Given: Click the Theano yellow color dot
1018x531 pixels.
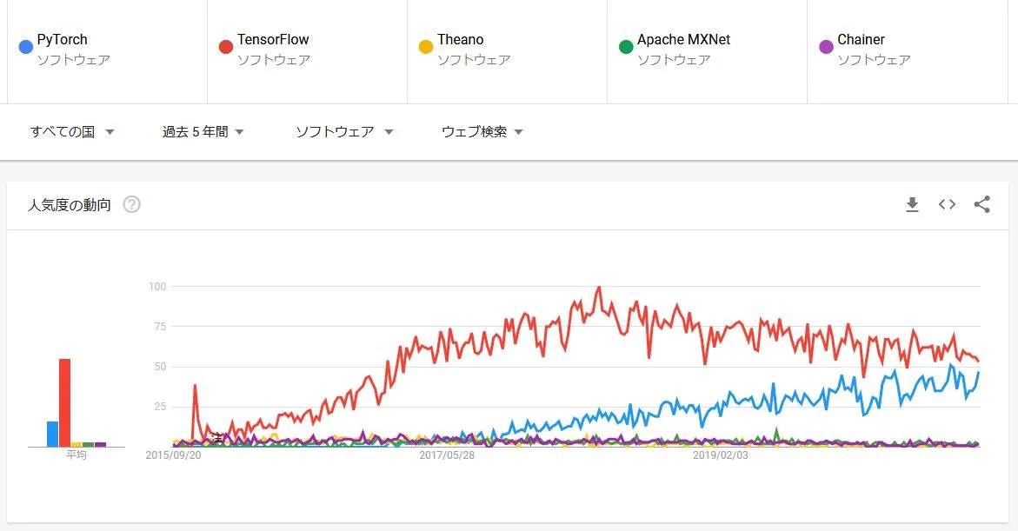Looking at the screenshot, I should 425,46.
